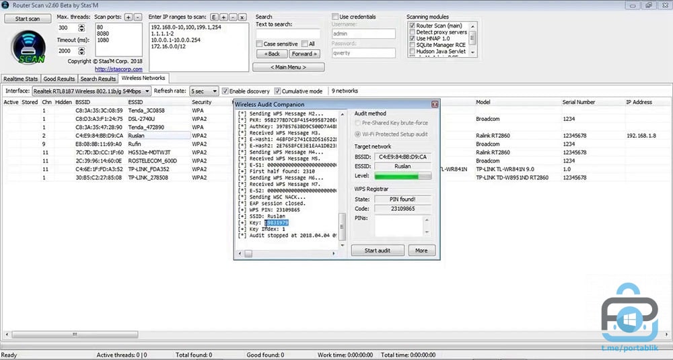This screenshot has height=360, width=673.
Task: Click the WPS Code field 23109865
Action: 403,209
